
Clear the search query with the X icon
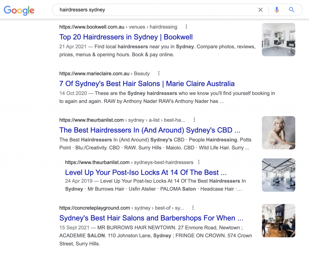[260, 10]
